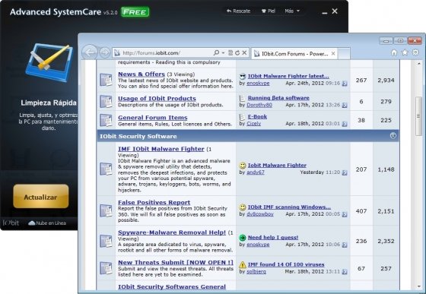Stop loading with the address bar X icon

point(244,52)
